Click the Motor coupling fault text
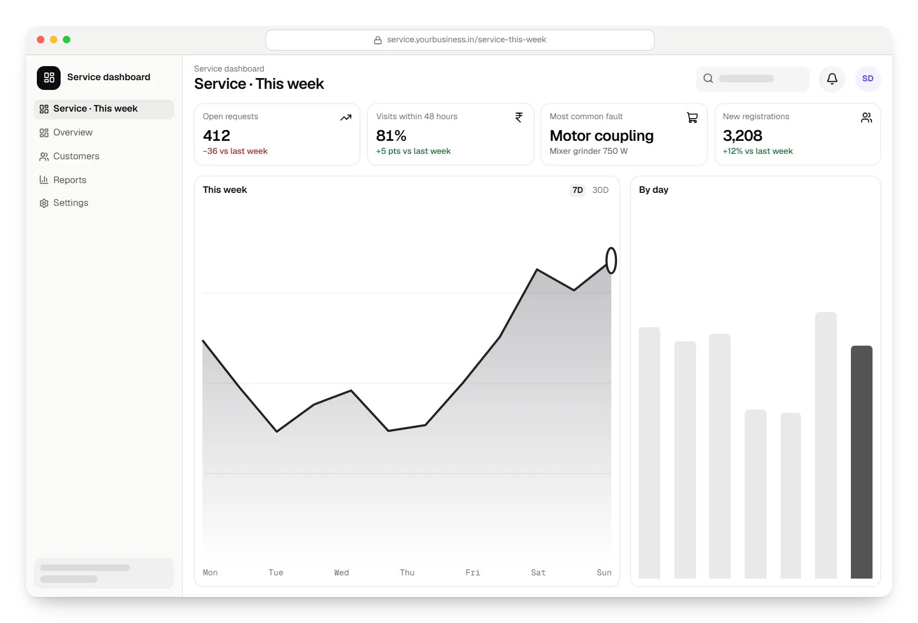 coord(602,135)
